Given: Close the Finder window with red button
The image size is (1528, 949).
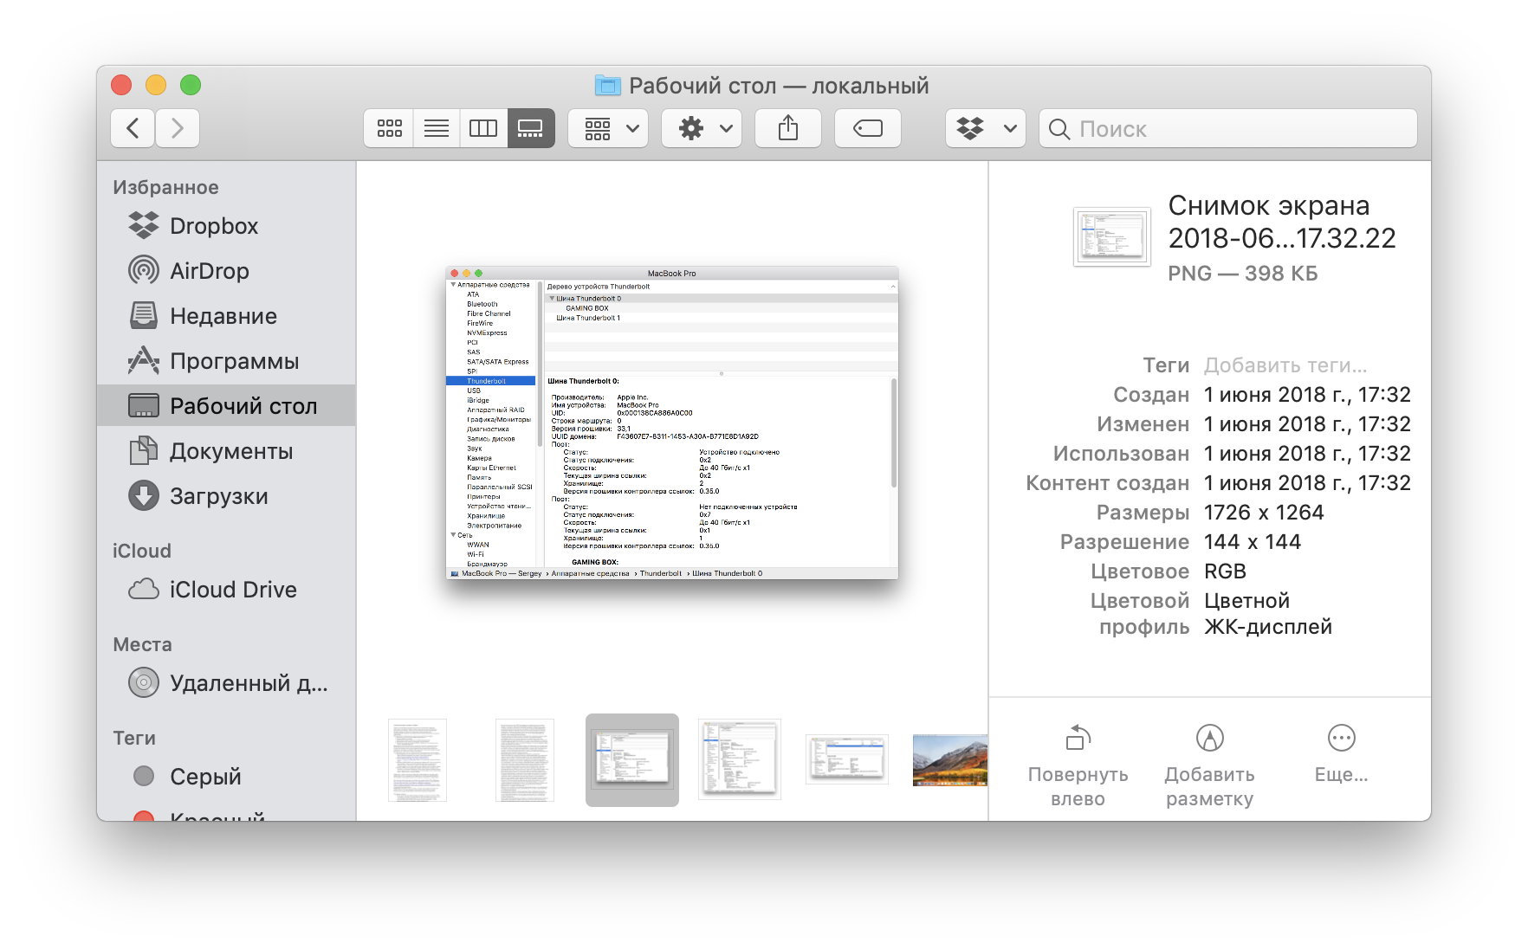Looking at the screenshot, I should 121,85.
